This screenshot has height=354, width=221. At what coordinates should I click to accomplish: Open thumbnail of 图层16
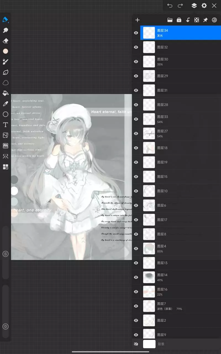149,291
